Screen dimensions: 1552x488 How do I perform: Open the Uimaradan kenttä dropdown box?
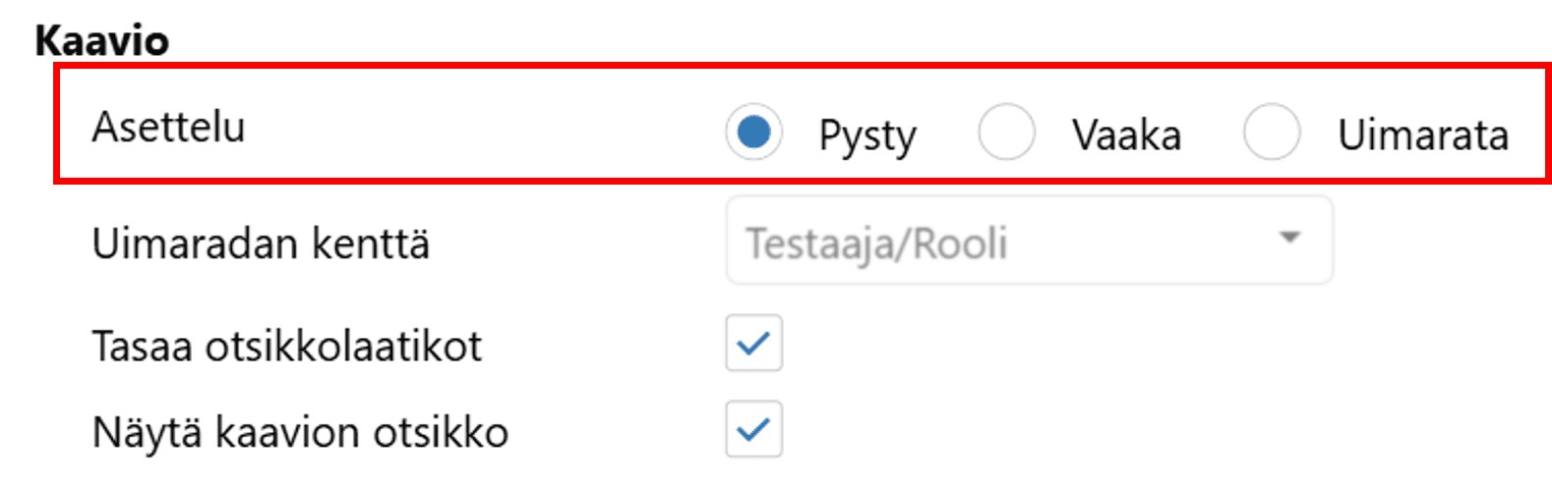[x=1029, y=242]
